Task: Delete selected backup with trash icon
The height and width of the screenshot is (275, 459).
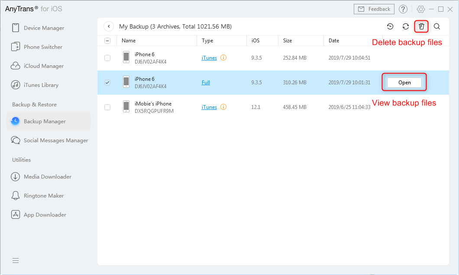Action: click(x=421, y=27)
